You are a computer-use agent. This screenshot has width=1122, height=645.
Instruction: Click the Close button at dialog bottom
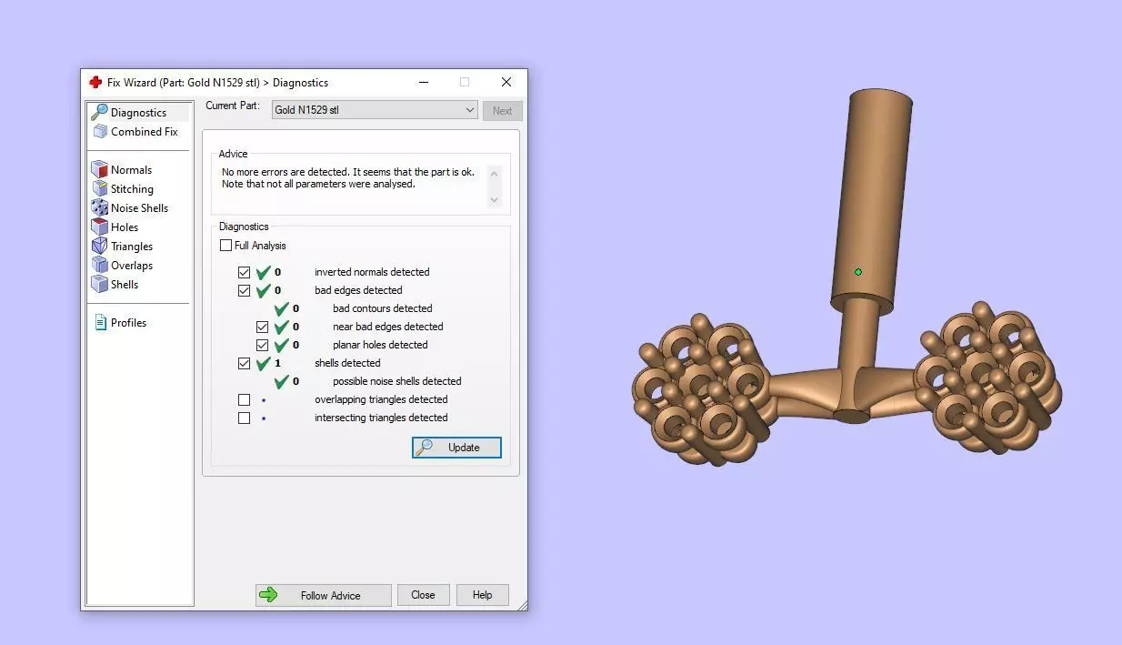(x=423, y=595)
